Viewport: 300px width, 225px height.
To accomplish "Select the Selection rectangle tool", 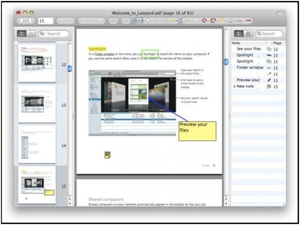I will click(x=165, y=20).
